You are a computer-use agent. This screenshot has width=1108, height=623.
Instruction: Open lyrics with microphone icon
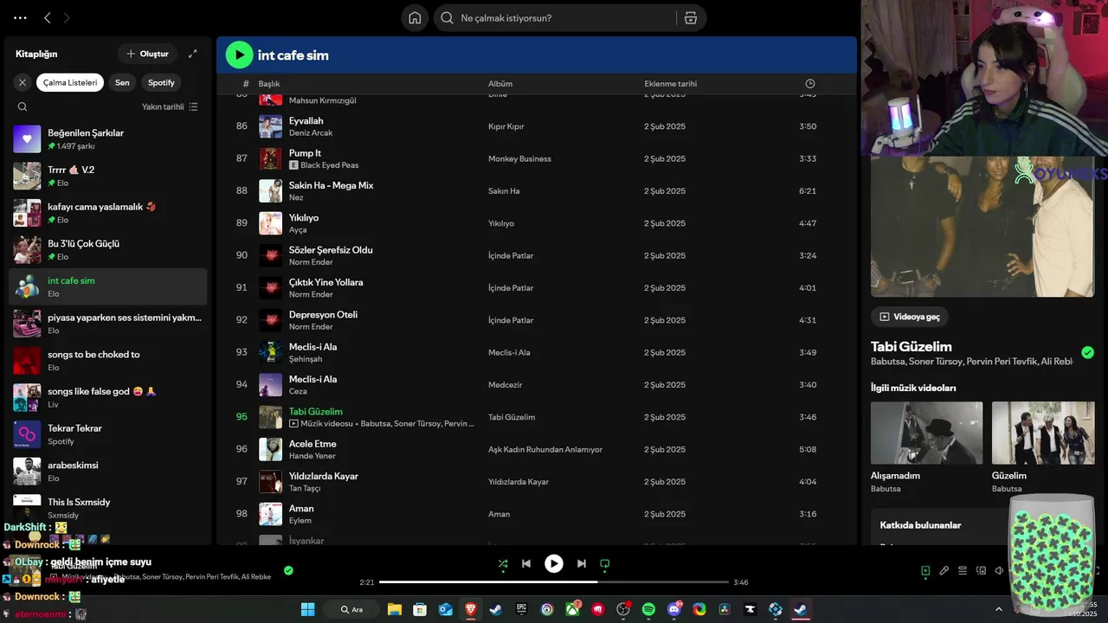944,570
